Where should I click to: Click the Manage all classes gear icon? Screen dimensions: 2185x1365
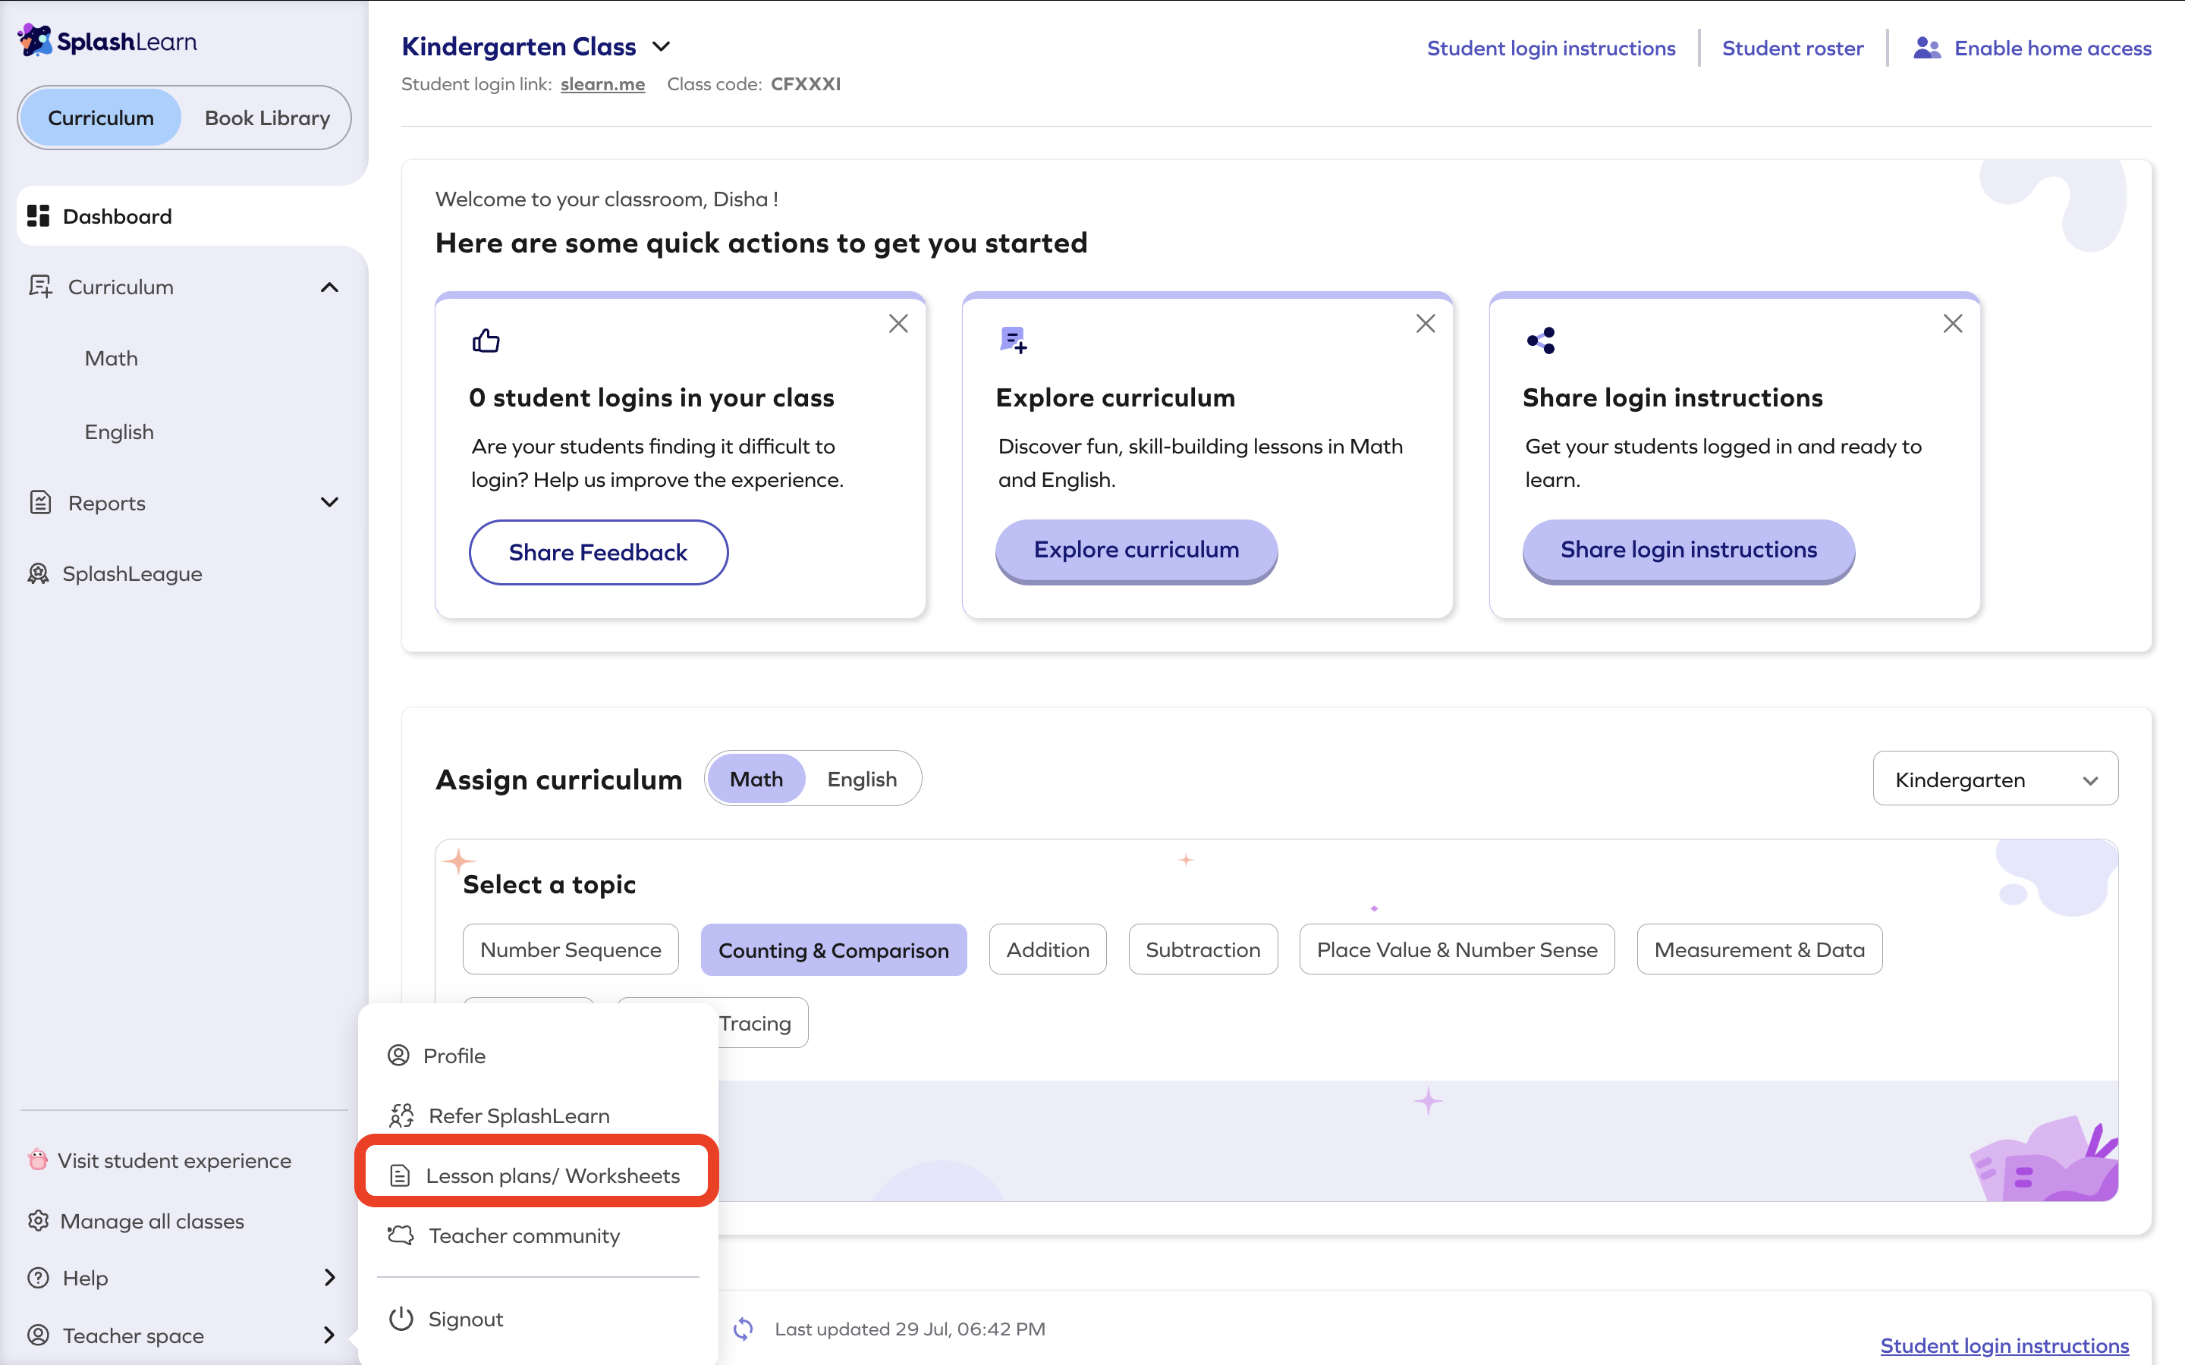tap(38, 1221)
